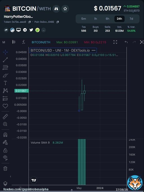
Task: Open the green CoinGecko icon
Action: tap(37, 30)
